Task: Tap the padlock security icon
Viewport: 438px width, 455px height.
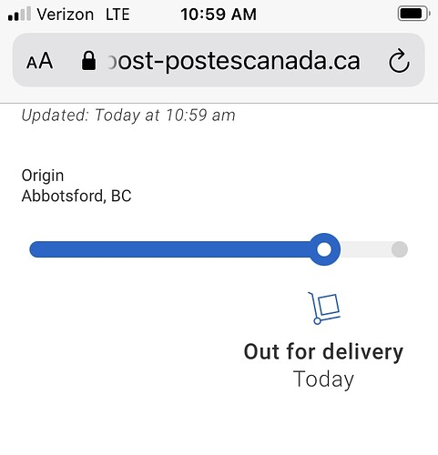Action: pyautogui.click(x=88, y=61)
